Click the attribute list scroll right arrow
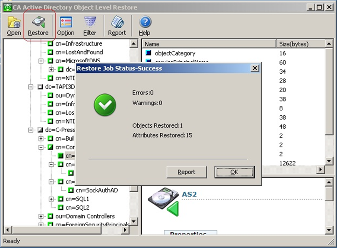Viewport: 337px width, 248px height. 321,170
